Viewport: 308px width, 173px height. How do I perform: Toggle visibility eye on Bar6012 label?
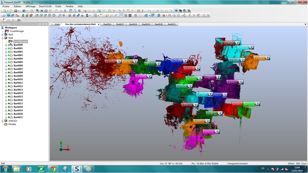217,132
